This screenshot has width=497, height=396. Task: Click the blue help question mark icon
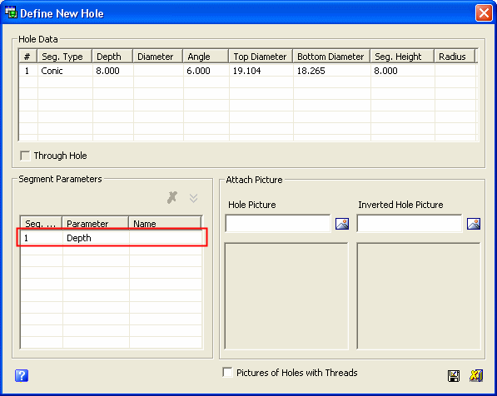pyautogui.click(x=22, y=376)
